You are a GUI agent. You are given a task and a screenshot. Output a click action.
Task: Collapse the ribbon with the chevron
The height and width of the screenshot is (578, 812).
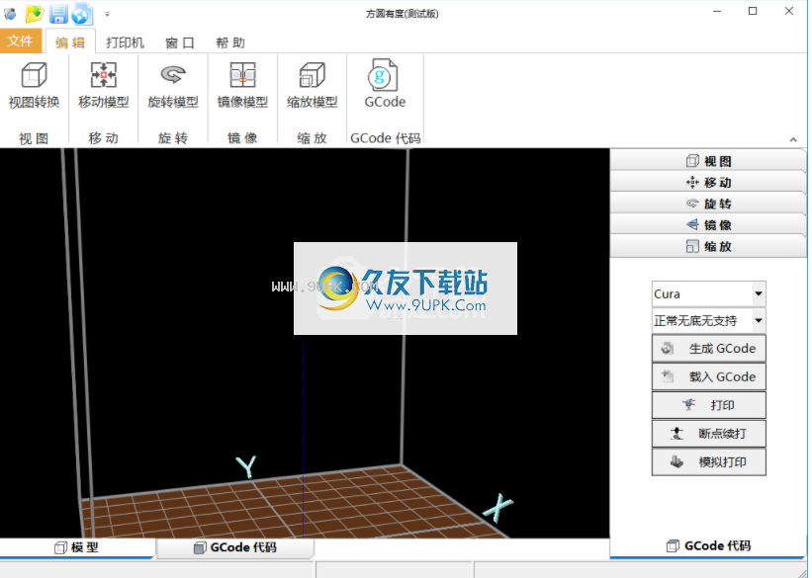click(793, 139)
